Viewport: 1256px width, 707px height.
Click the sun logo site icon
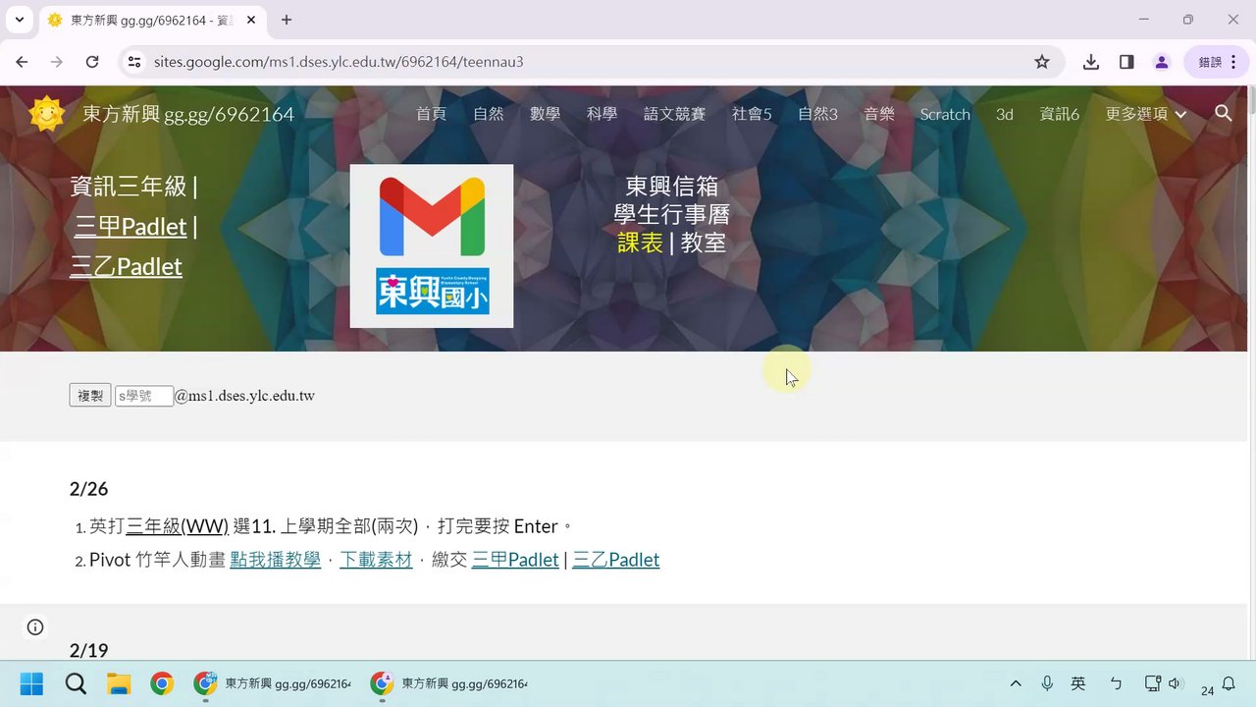[x=46, y=114]
